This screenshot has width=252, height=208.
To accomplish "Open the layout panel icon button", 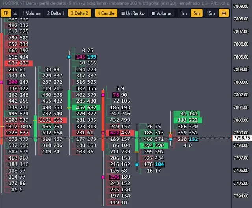I will coord(224,13).
